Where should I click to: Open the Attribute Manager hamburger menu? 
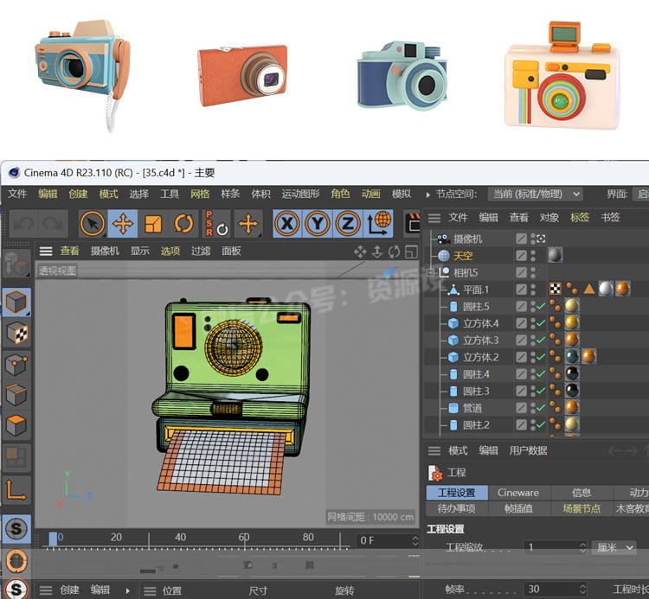(434, 450)
